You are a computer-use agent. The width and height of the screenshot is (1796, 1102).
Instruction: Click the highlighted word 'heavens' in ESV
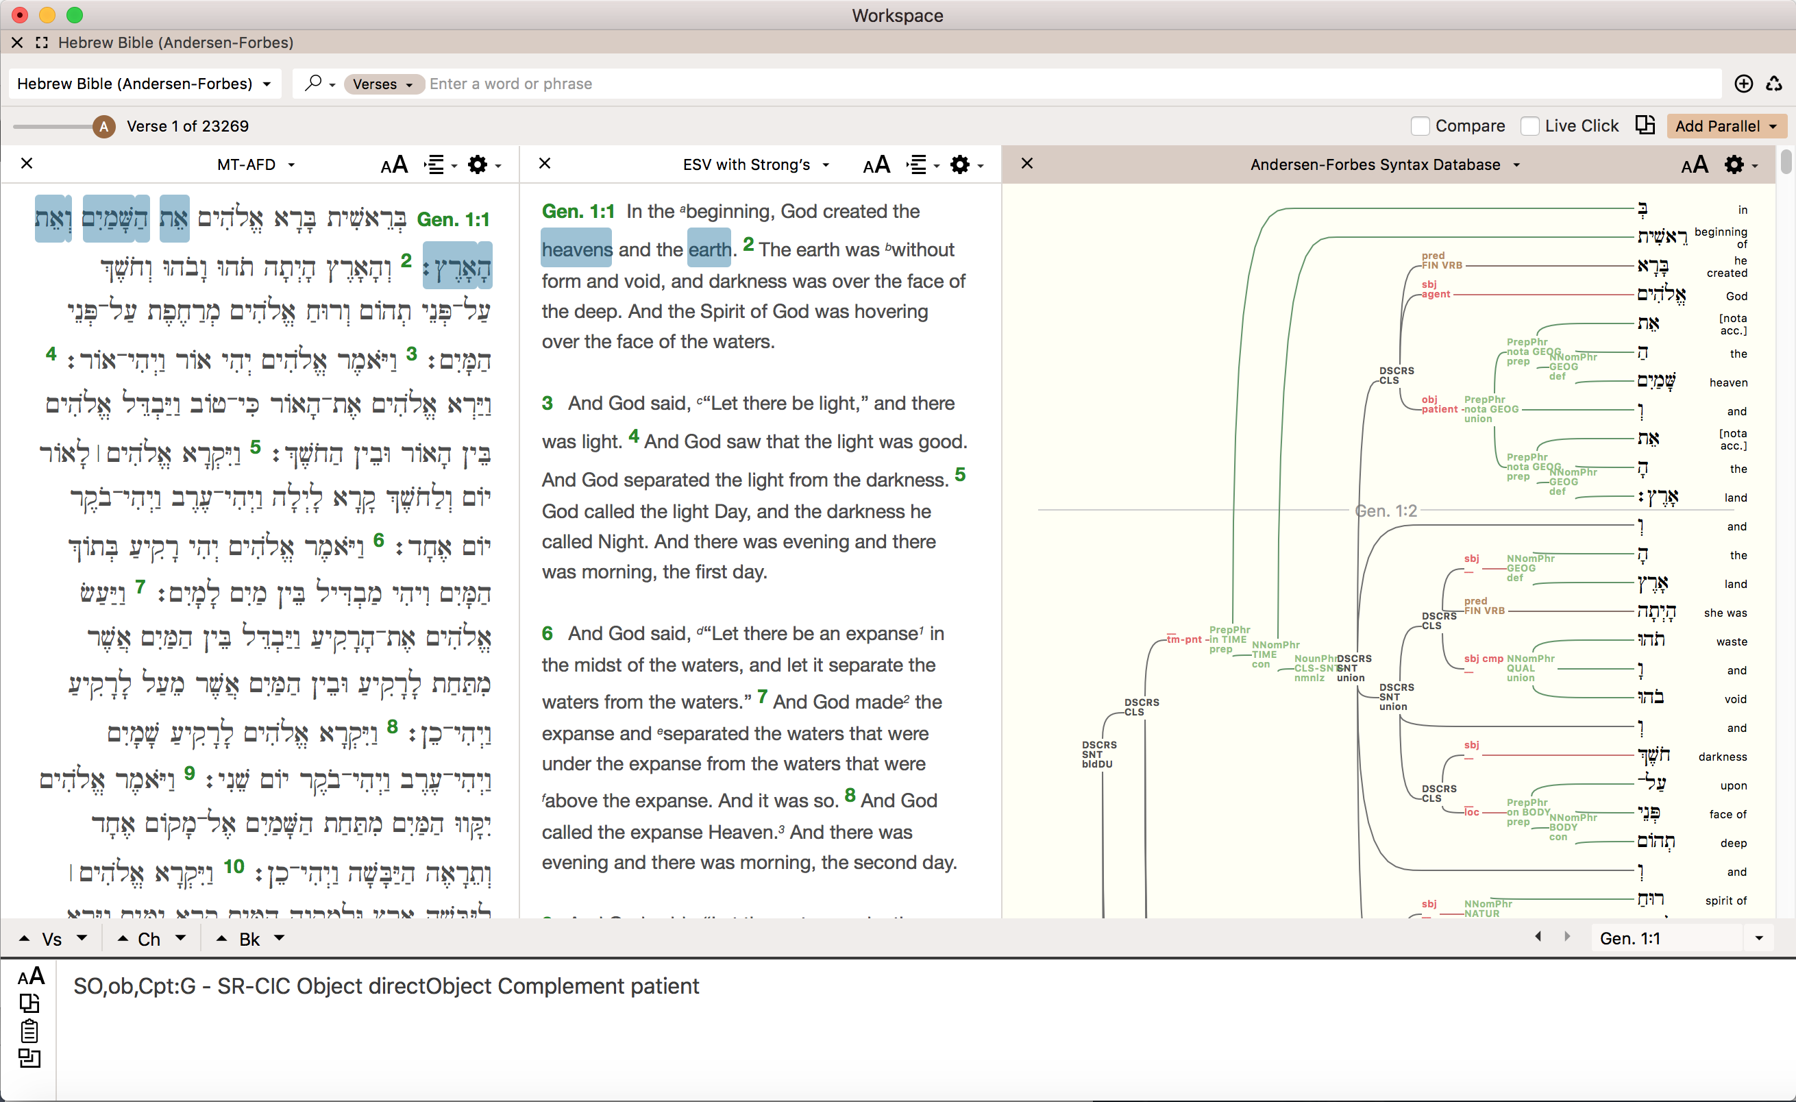[x=576, y=249]
